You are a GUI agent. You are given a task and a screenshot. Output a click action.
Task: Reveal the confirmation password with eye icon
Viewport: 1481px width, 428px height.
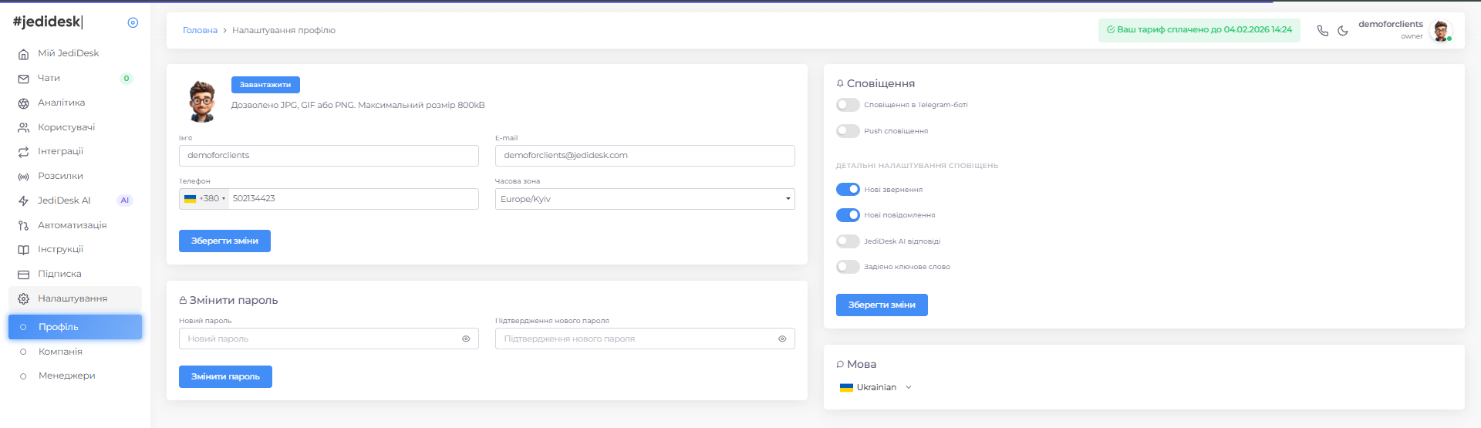pyautogui.click(x=782, y=339)
